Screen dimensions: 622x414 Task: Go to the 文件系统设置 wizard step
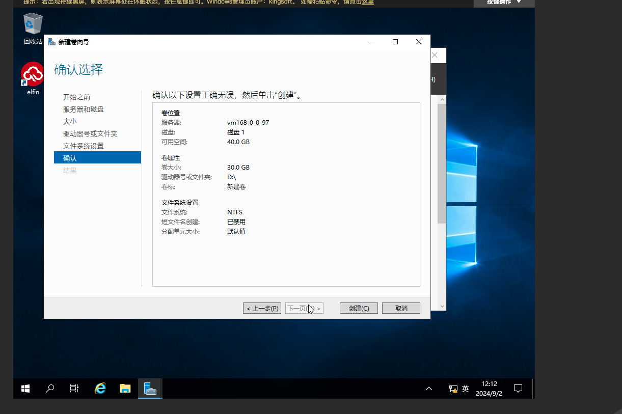pyautogui.click(x=84, y=146)
